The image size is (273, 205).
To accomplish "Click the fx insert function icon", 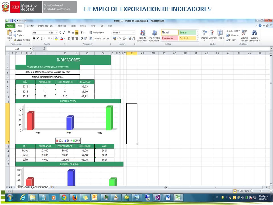I will [44, 49].
